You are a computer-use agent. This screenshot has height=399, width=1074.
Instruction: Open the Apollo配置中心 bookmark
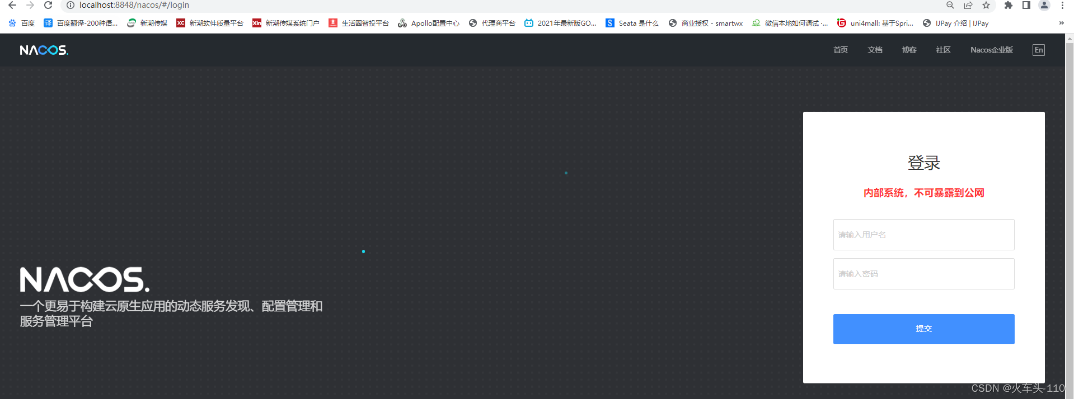point(429,23)
